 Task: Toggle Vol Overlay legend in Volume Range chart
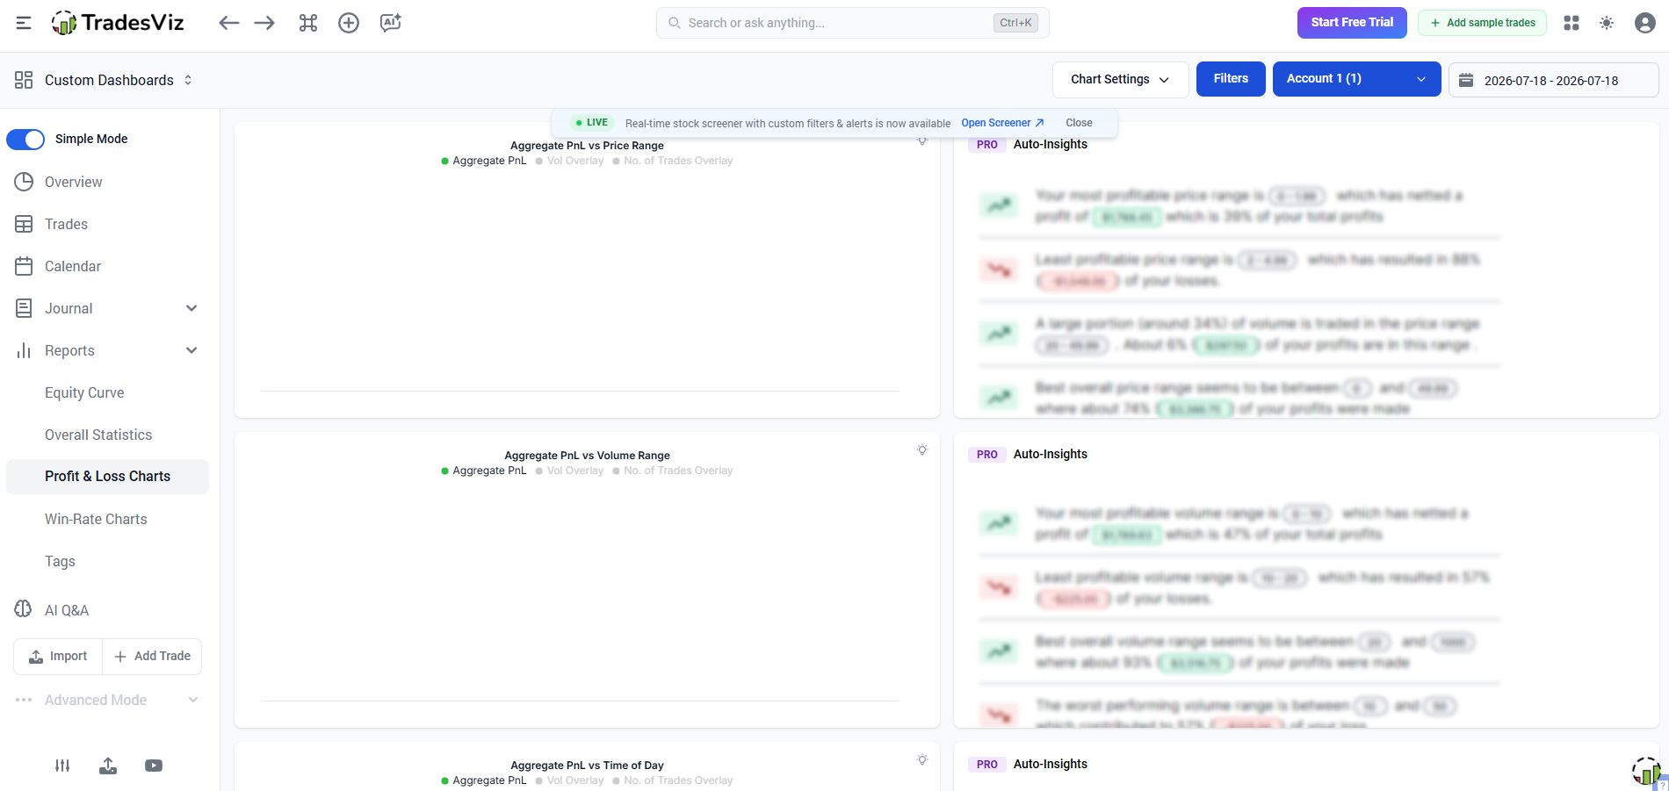569,471
